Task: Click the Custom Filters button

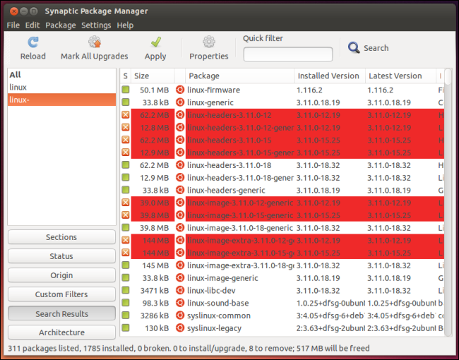Action: [x=61, y=294]
